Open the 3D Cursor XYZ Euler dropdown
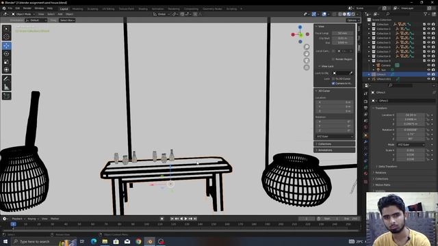Screen dimensions: 438x246 click(x=335, y=137)
